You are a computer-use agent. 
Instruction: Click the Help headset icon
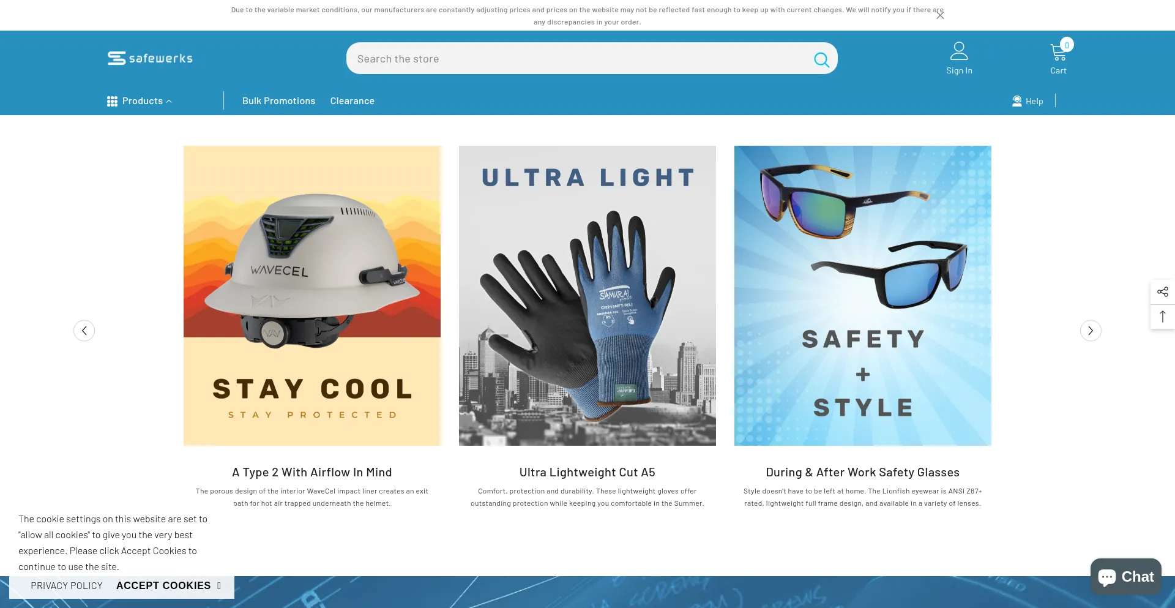click(1016, 101)
